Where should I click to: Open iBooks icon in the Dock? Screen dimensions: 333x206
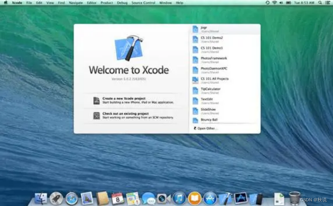[194, 199]
